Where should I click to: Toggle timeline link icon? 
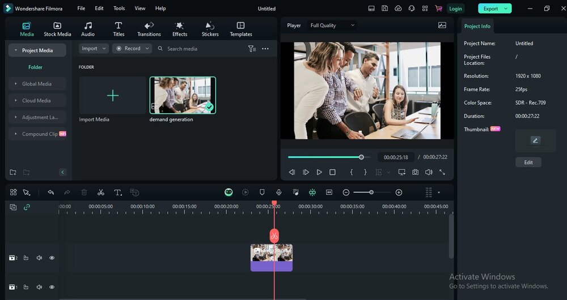(27, 207)
